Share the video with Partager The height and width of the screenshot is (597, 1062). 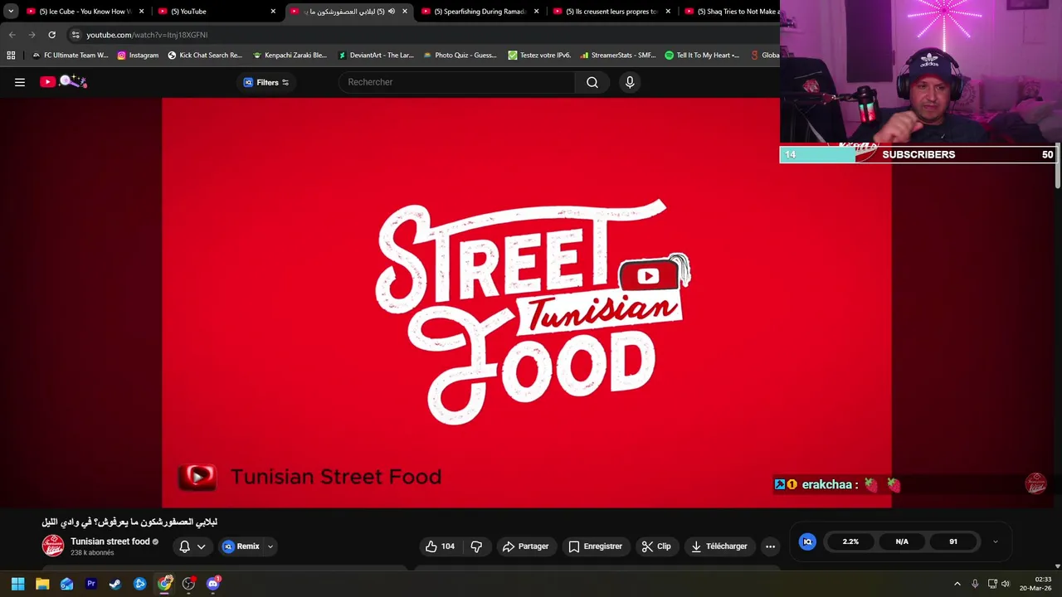[x=525, y=546]
